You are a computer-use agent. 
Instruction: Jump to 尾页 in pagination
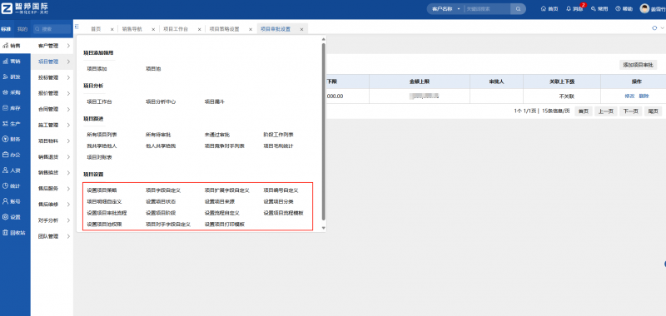click(x=653, y=111)
